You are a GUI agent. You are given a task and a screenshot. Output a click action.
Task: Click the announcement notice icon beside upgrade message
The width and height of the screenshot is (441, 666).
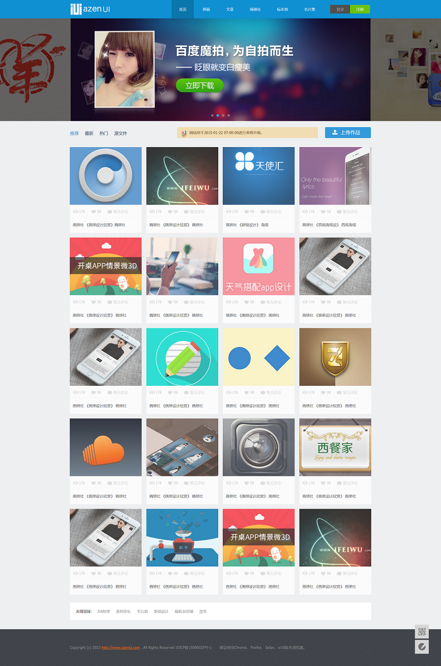point(184,133)
